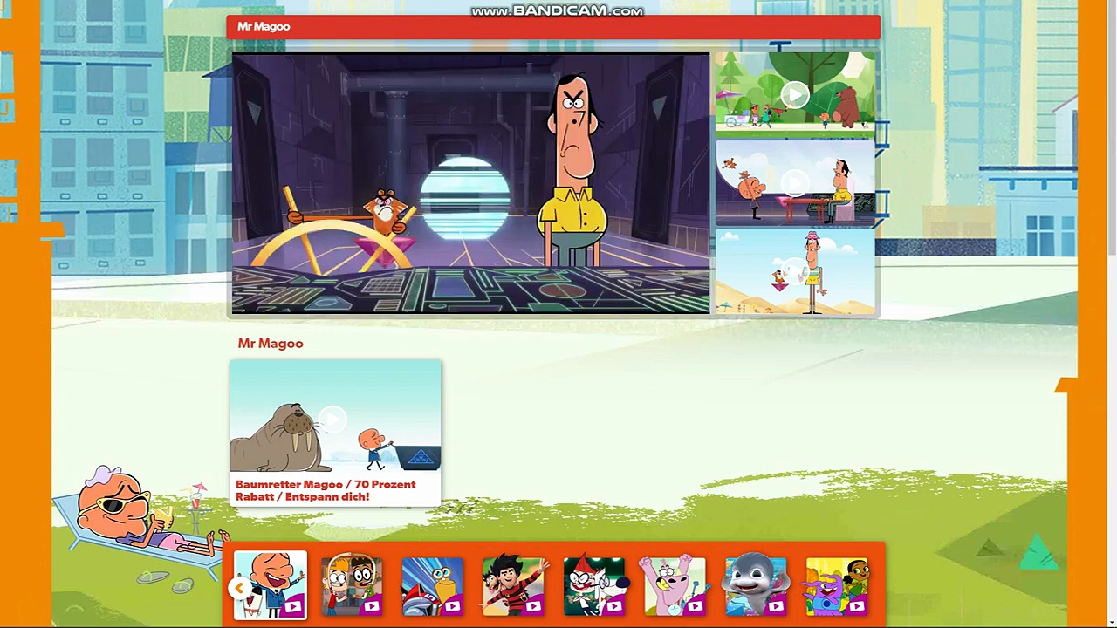Click the main Mr Magoo video player
This screenshot has height=628, width=1117.
coord(471,183)
